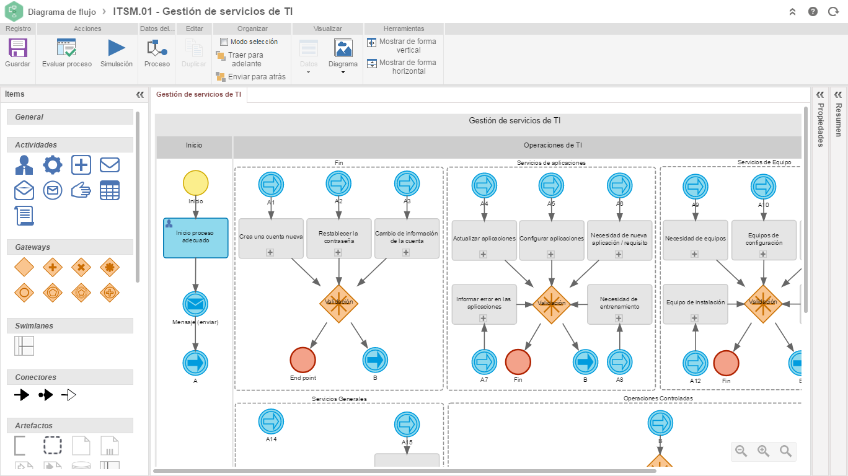Viewport: 848px width, 476px height.
Task: Select the open envelope receive activity icon
Action: pyautogui.click(x=24, y=190)
